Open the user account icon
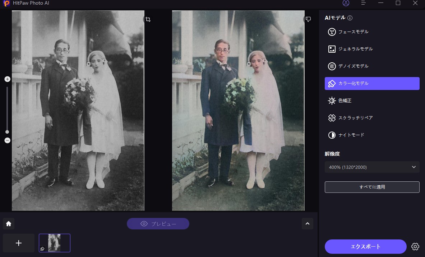 (x=346, y=3)
